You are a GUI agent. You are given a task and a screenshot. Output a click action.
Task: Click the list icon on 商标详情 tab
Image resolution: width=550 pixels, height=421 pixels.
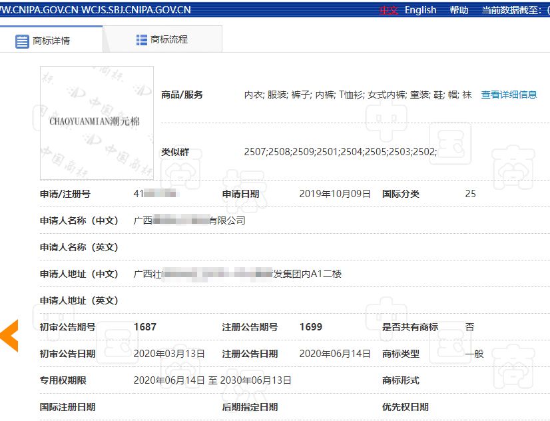(21, 41)
